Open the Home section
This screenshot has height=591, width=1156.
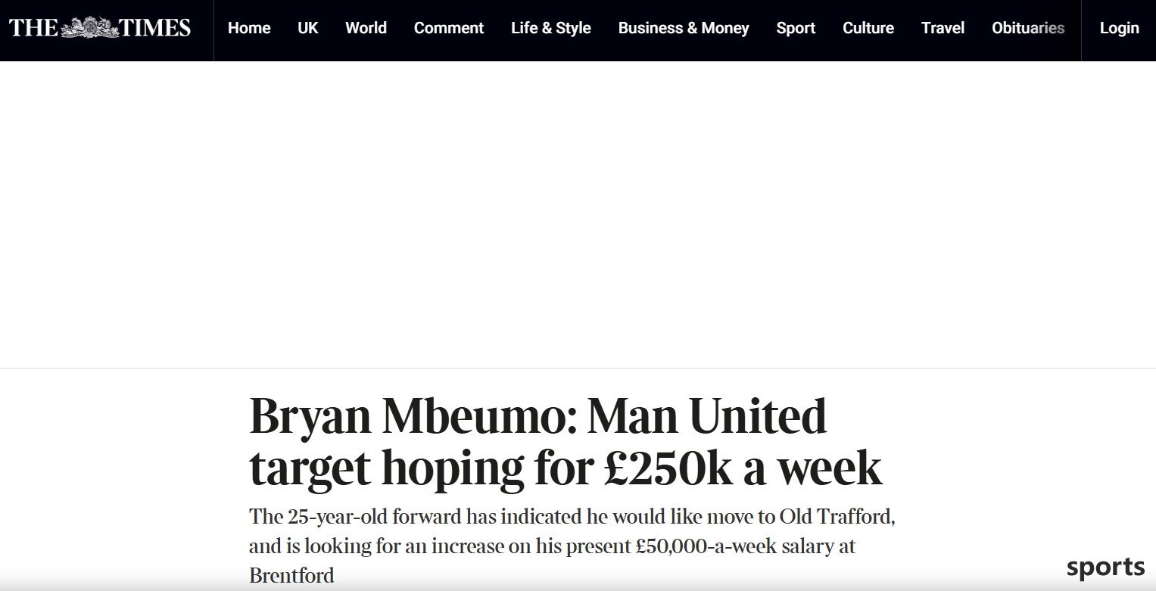[249, 28]
